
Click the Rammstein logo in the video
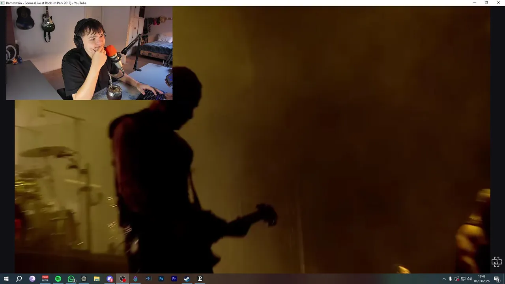click(496, 262)
